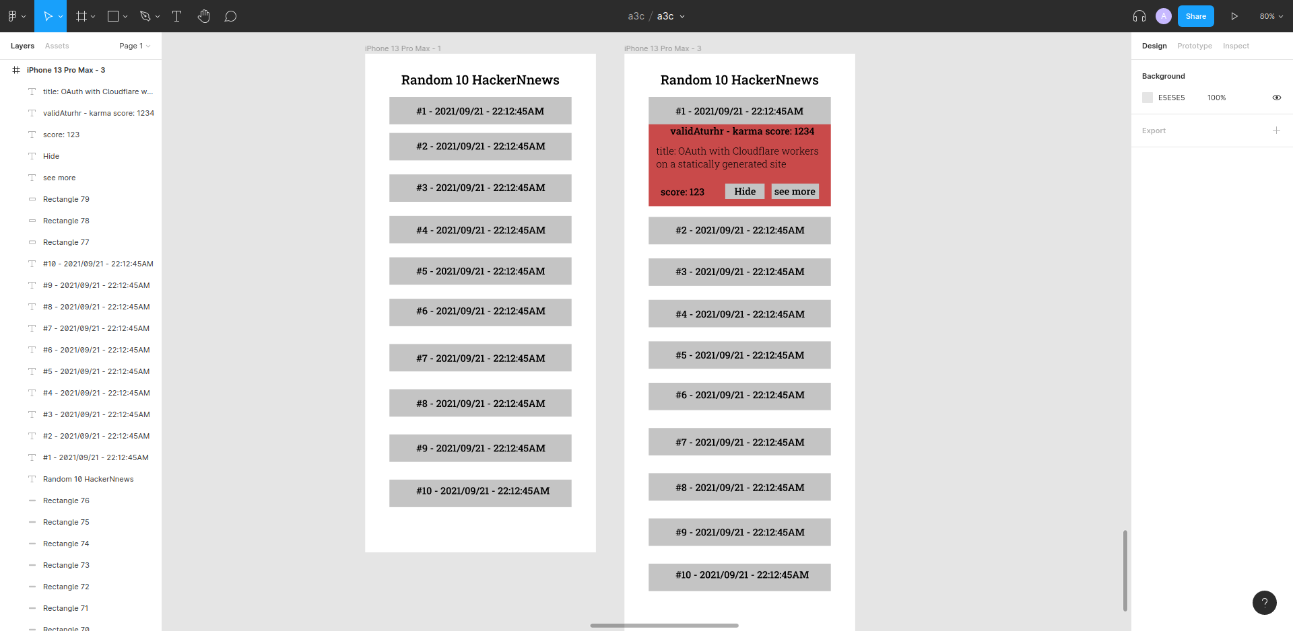Add an export setting with plus icon

click(x=1276, y=131)
